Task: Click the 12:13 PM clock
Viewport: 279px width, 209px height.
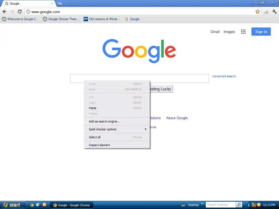Action: point(269,205)
